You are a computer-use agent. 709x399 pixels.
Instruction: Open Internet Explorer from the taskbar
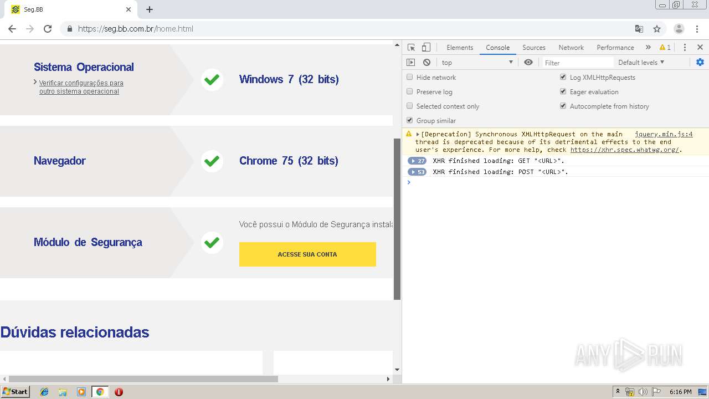44,392
